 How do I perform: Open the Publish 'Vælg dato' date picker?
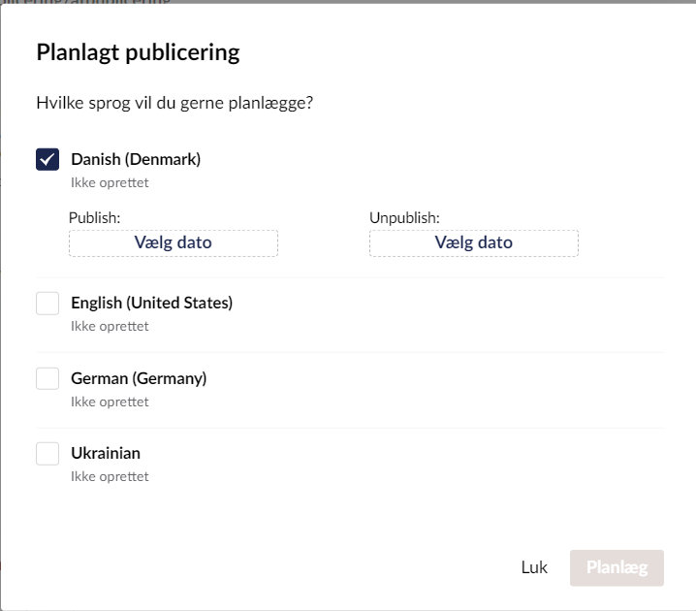(x=173, y=242)
